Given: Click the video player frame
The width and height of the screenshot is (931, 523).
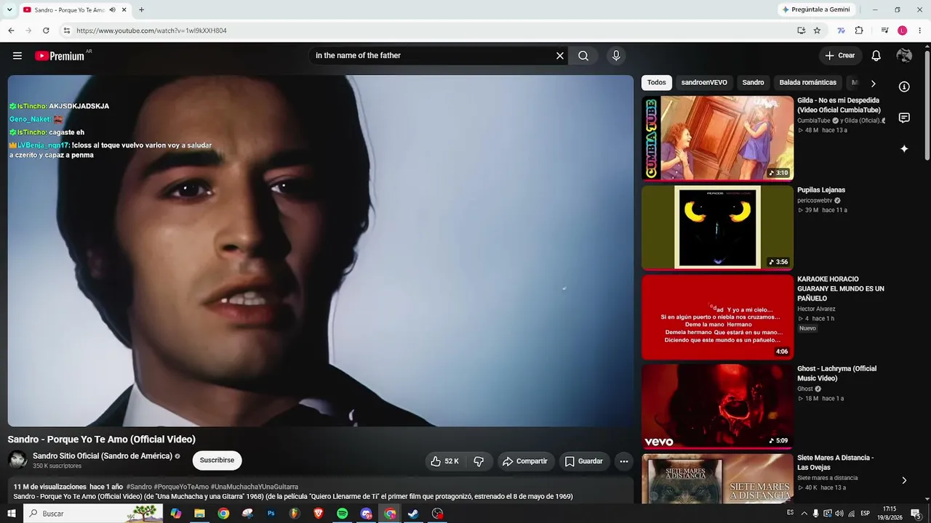Looking at the screenshot, I should click(x=321, y=251).
